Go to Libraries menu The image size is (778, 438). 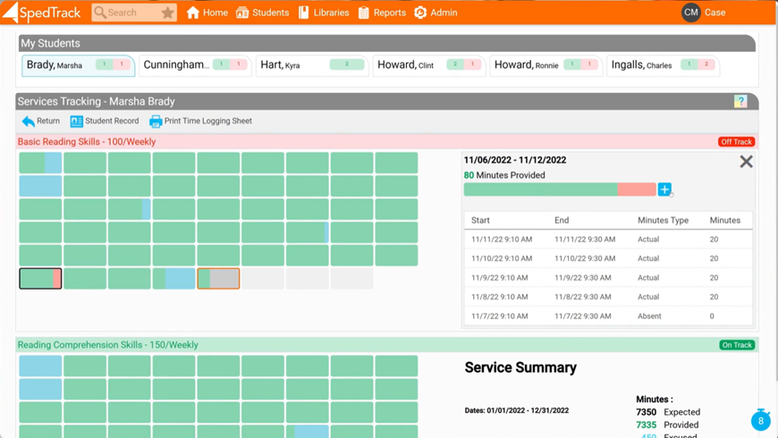323,13
